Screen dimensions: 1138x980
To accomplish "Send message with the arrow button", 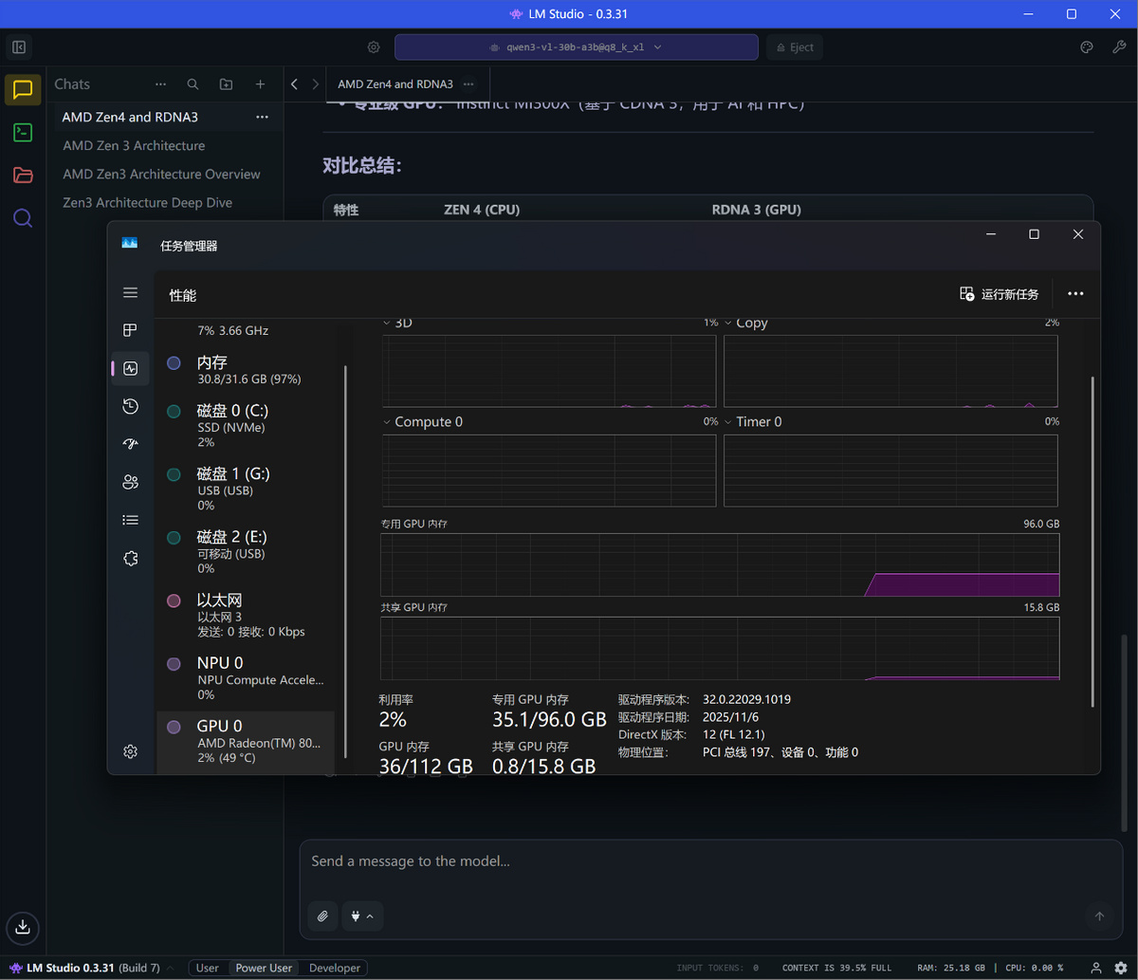I will 1100,916.
